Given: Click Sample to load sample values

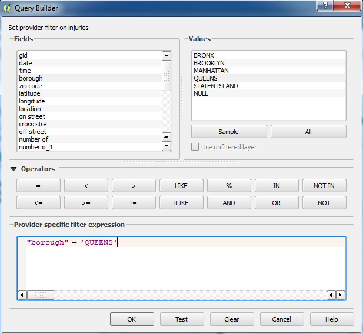Looking at the screenshot, I should pyautogui.click(x=229, y=131).
